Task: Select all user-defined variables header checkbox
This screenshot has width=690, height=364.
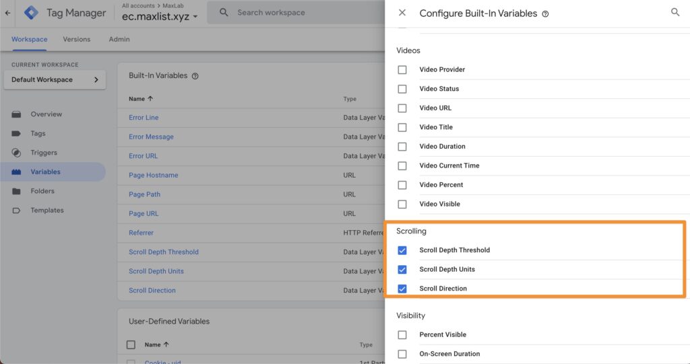Action: click(131, 344)
